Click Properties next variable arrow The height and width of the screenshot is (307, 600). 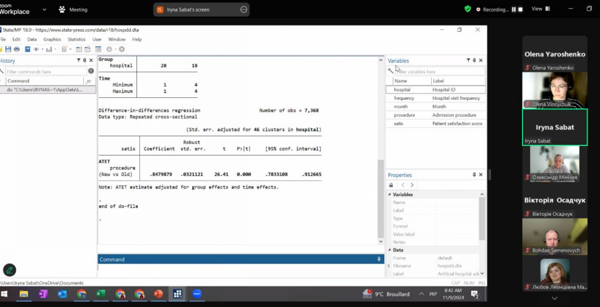point(412,185)
